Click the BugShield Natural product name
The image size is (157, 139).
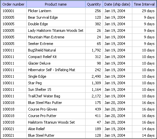[x=42, y=50]
